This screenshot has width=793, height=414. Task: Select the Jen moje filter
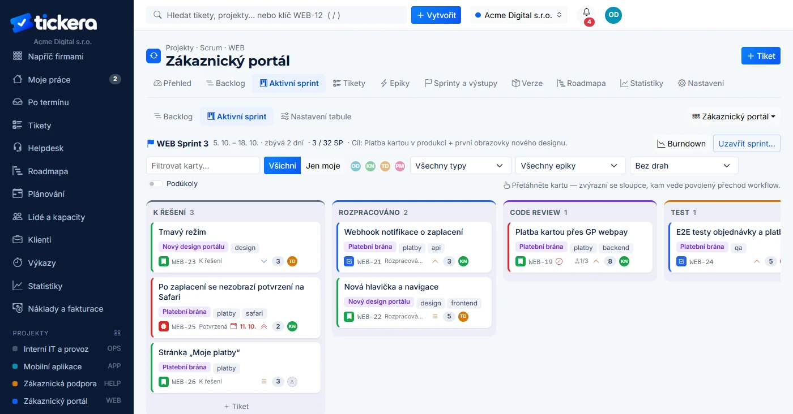pos(323,166)
